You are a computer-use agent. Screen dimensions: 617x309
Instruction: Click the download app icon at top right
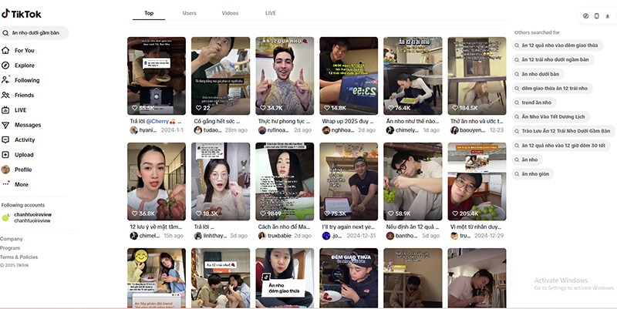607,15
